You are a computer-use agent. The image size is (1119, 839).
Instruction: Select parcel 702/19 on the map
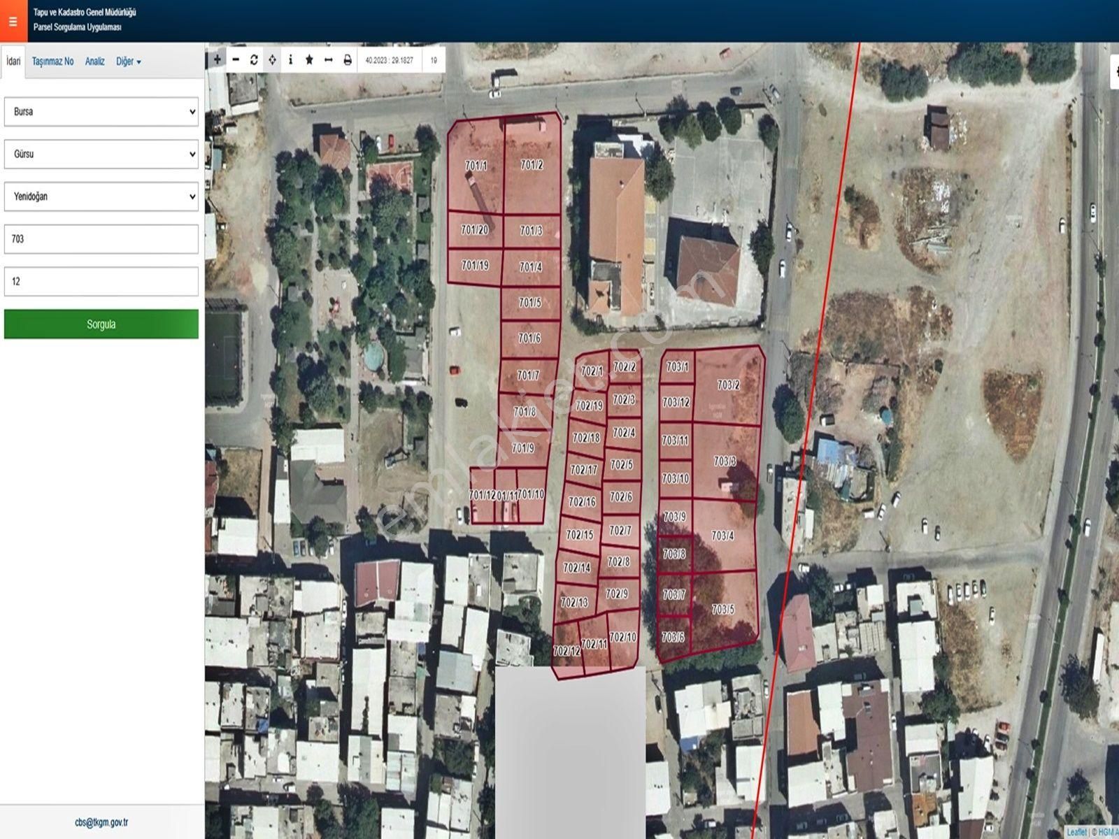tap(589, 406)
